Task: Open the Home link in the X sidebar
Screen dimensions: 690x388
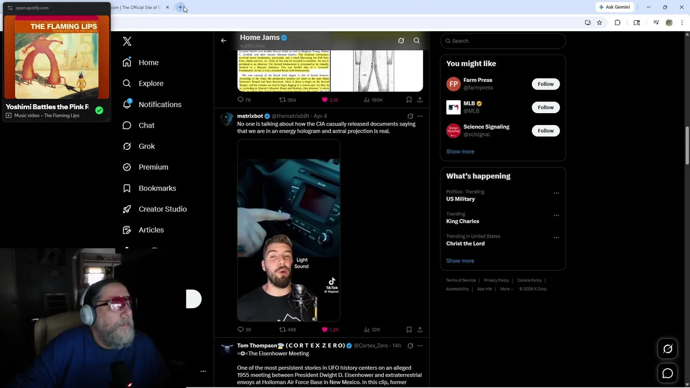Action: pyautogui.click(x=141, y=63)
